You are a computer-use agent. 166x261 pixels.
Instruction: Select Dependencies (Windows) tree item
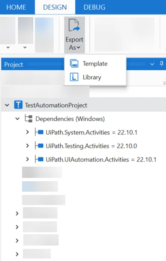pos(70,119)
